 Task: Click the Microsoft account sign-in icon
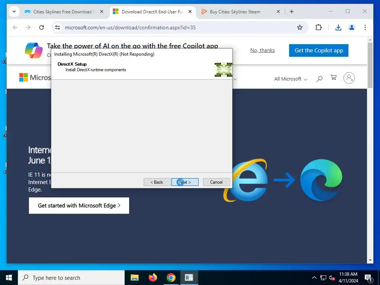point(349,78)
